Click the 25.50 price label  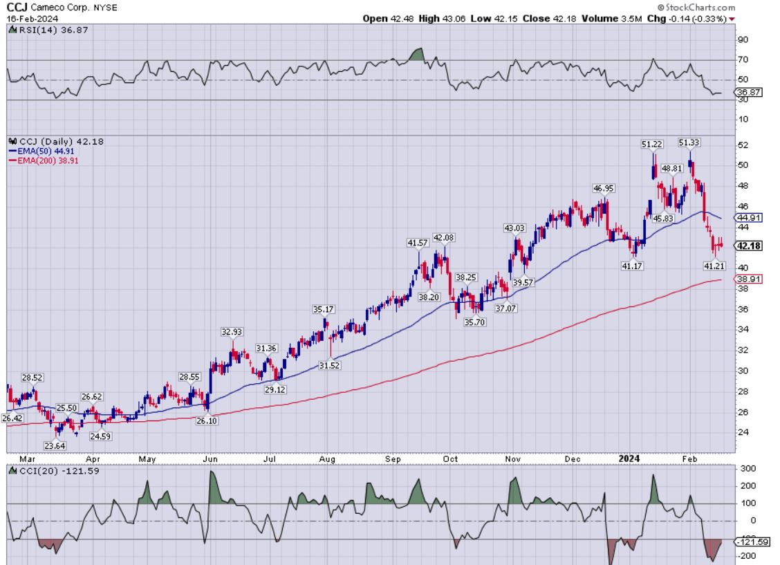coord(66,408)
